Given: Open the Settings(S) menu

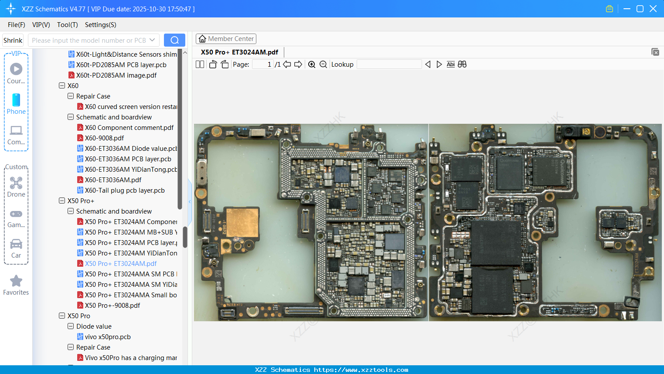Looking at the screenshot, I should click(100, 25).
